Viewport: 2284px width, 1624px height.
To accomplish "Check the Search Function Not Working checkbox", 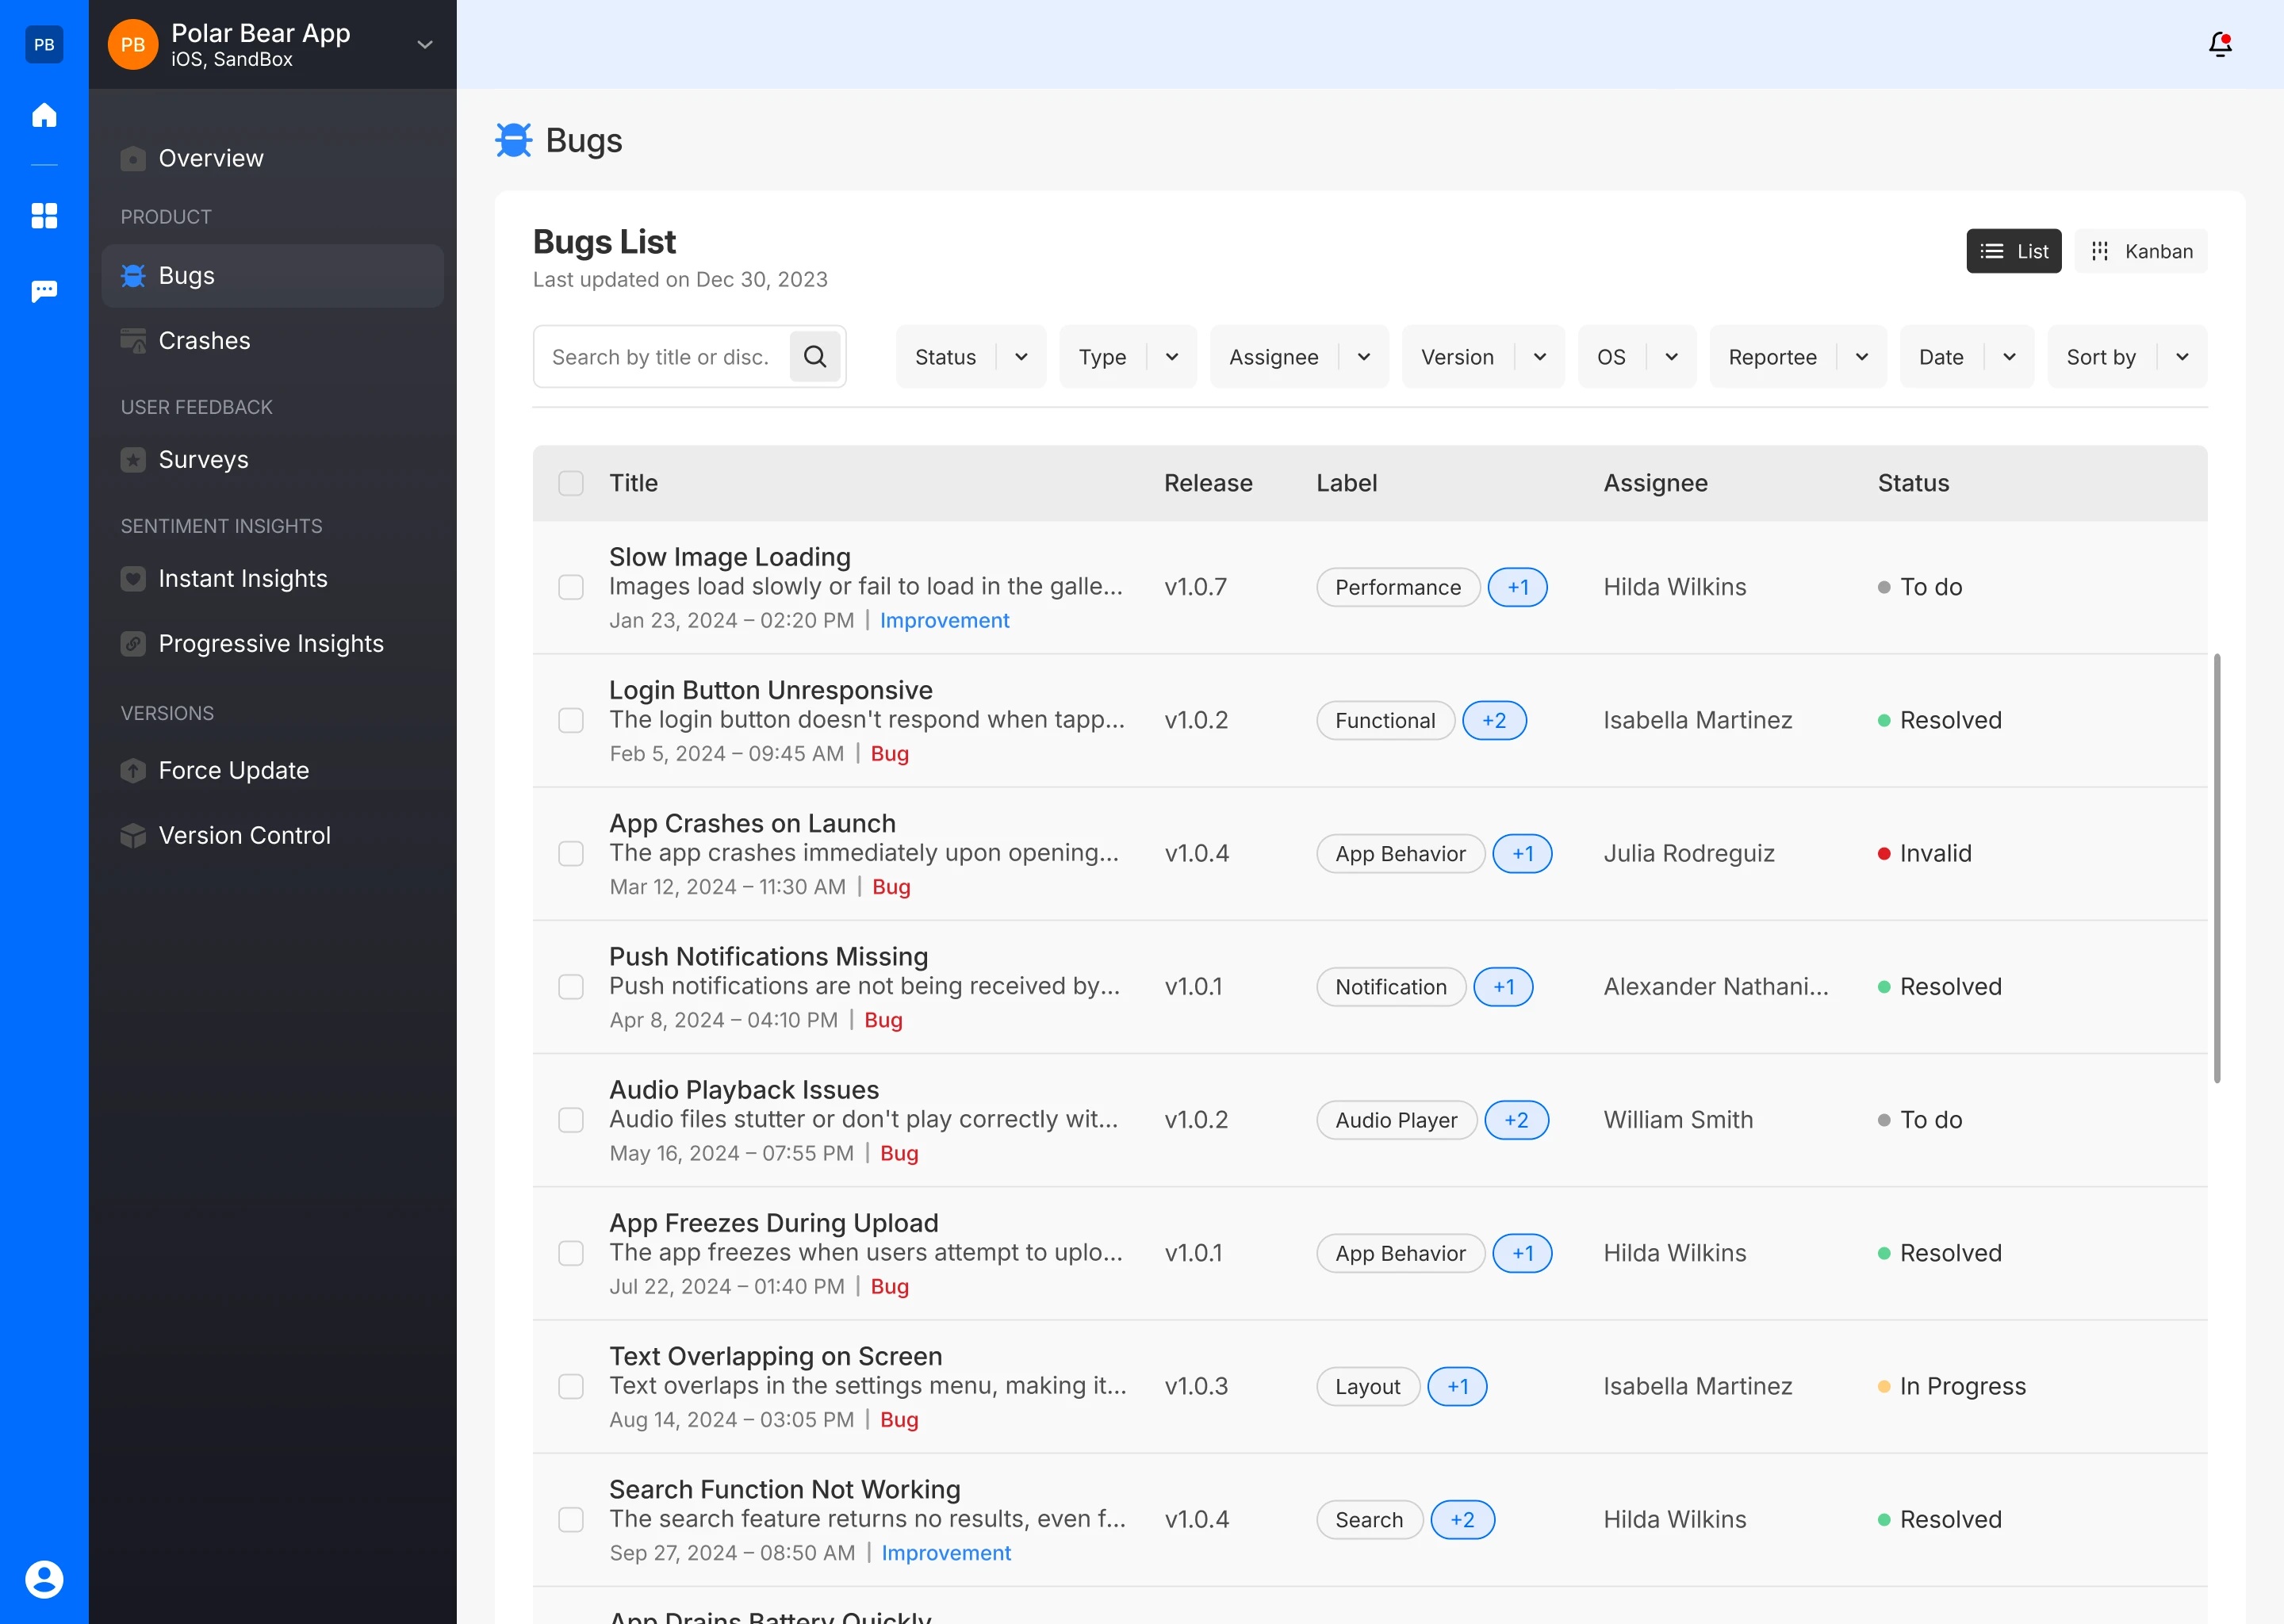I will click(x=571, y=1520).
